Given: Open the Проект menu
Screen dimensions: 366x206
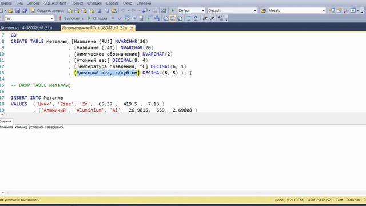Looking at the screenshot, I should coord(77,3).
